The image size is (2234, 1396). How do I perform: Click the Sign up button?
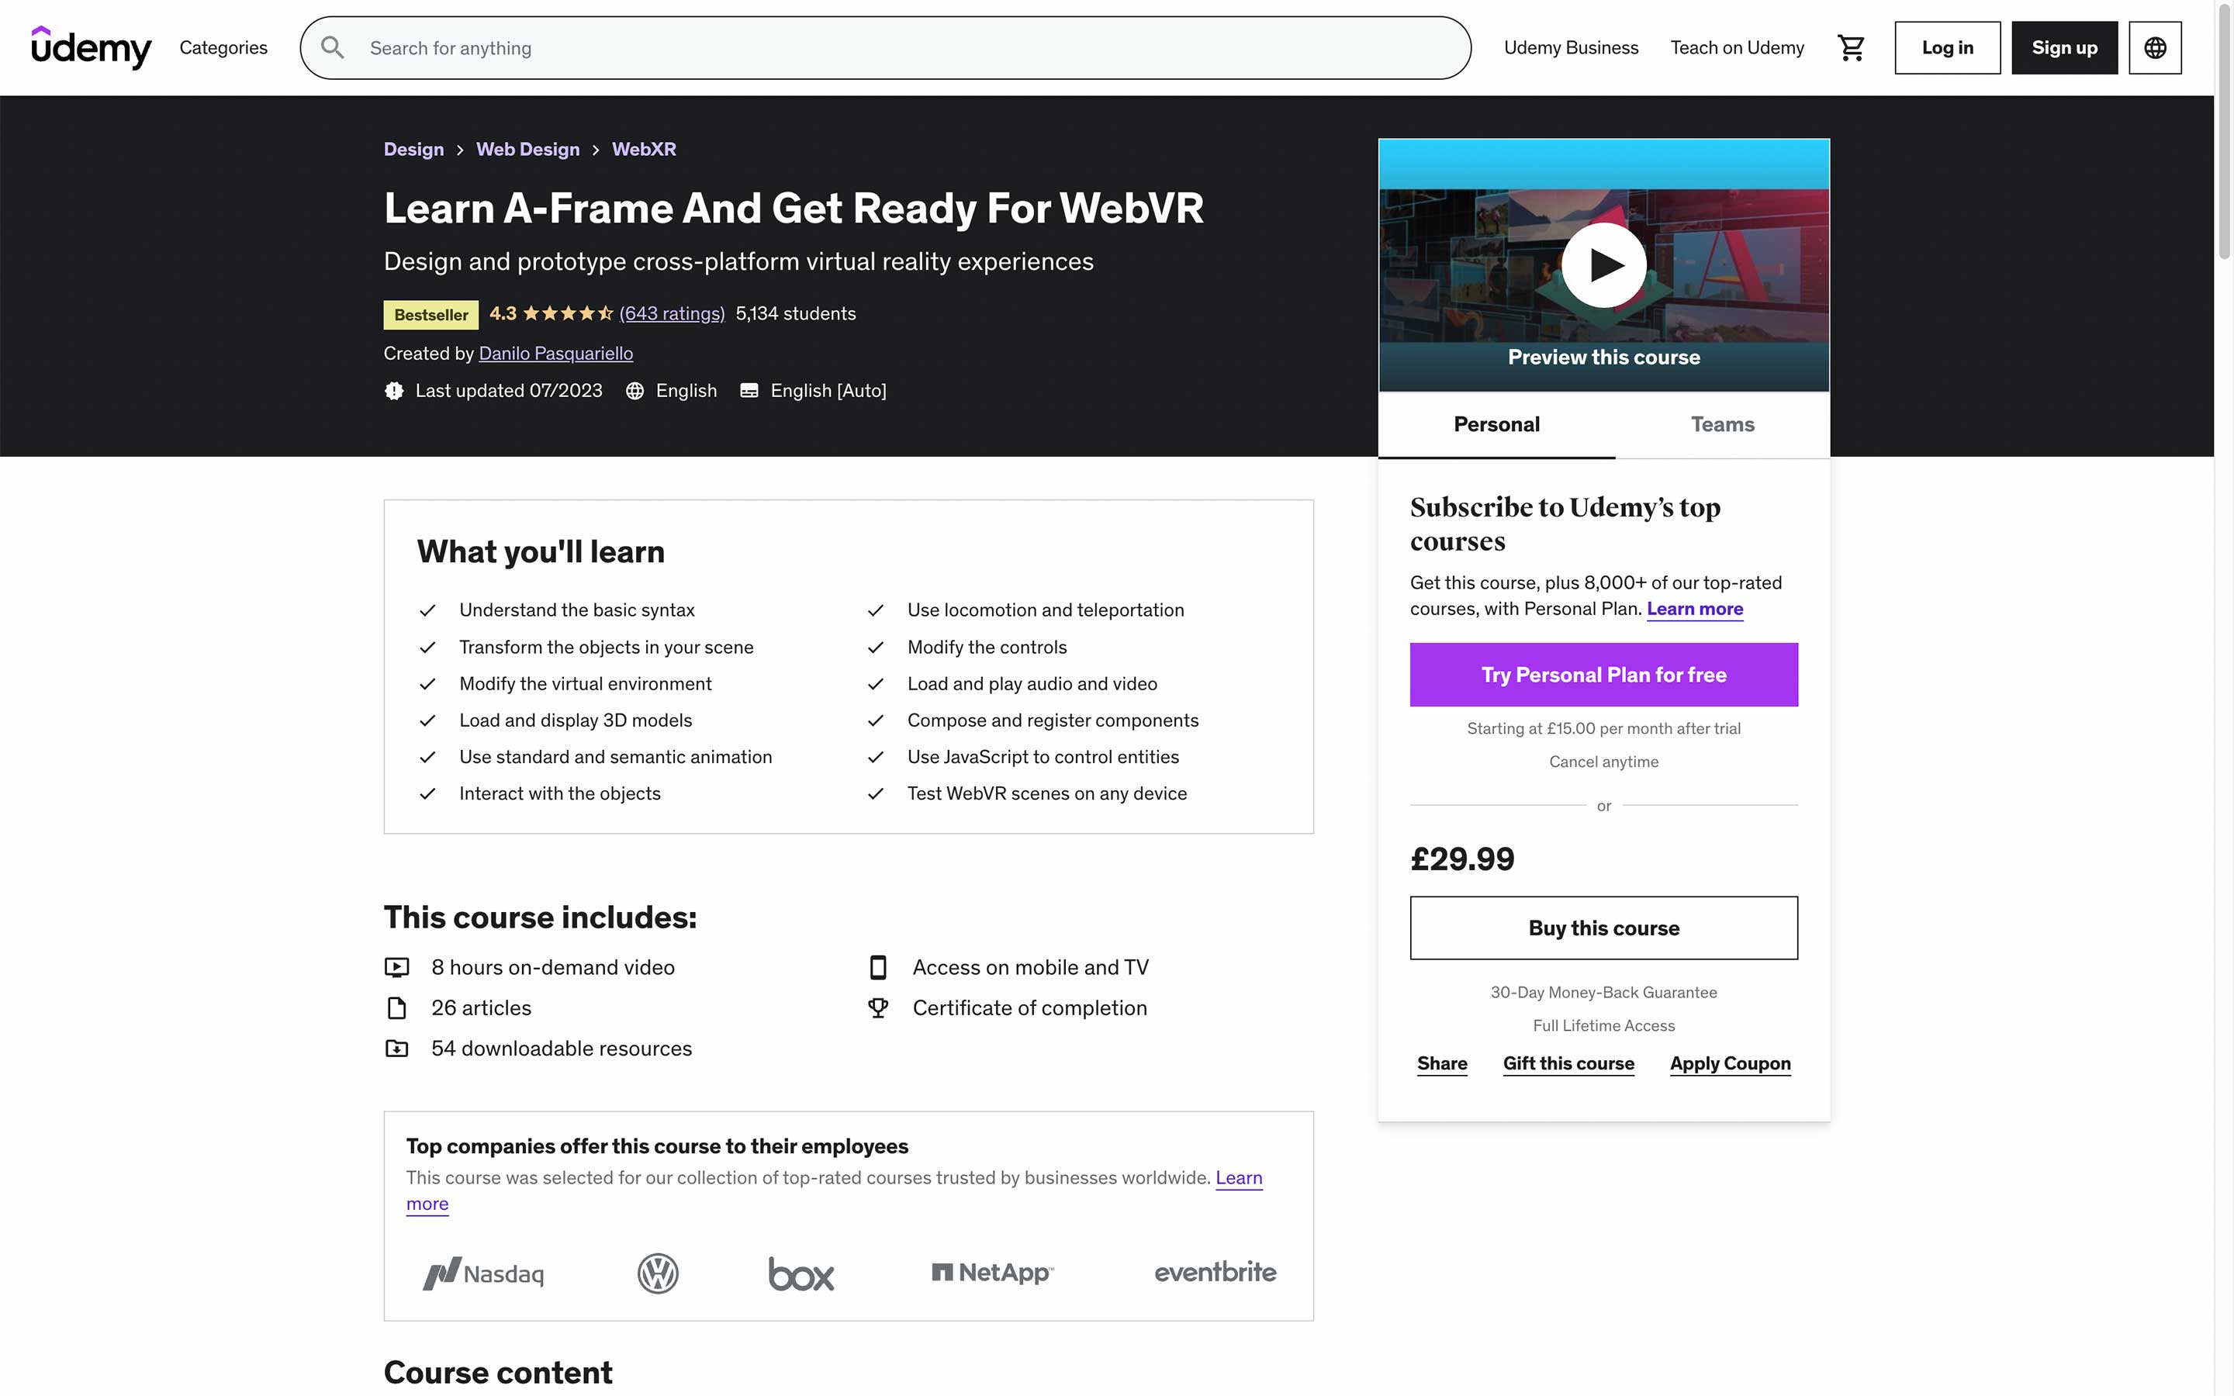[x=2064, y=48]
